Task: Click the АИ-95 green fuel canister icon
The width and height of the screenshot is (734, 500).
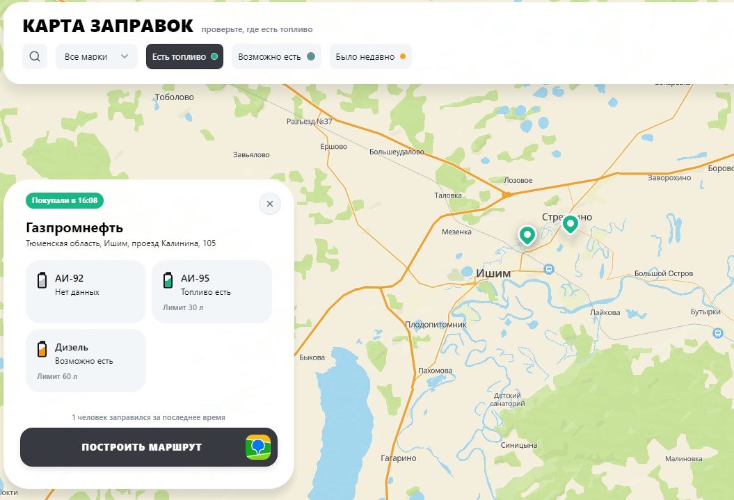Action: pos(168,280)
